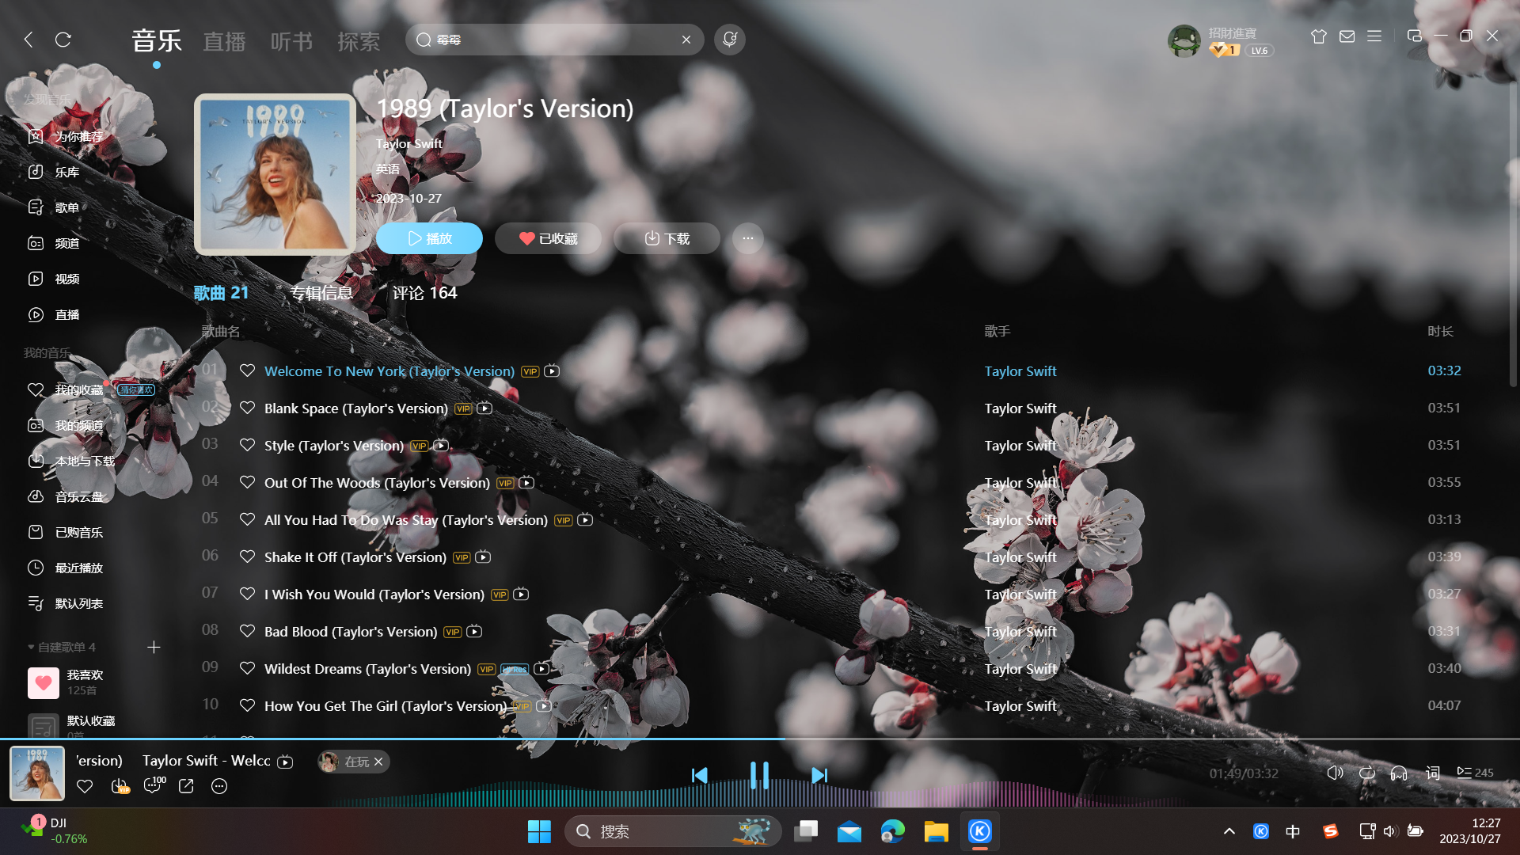Viewport: 1520px width, 855px height.
Task: Toggle favorite heart in player bar
Action: click(x=85, y=786)
